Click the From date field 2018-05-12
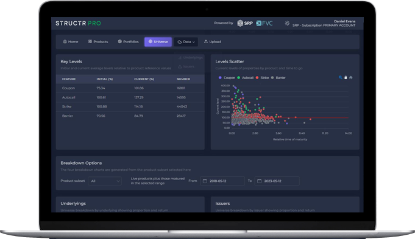 pyautogui.click(x=222, y=181)
